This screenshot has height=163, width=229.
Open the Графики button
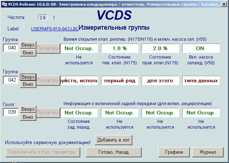point(174,152)
